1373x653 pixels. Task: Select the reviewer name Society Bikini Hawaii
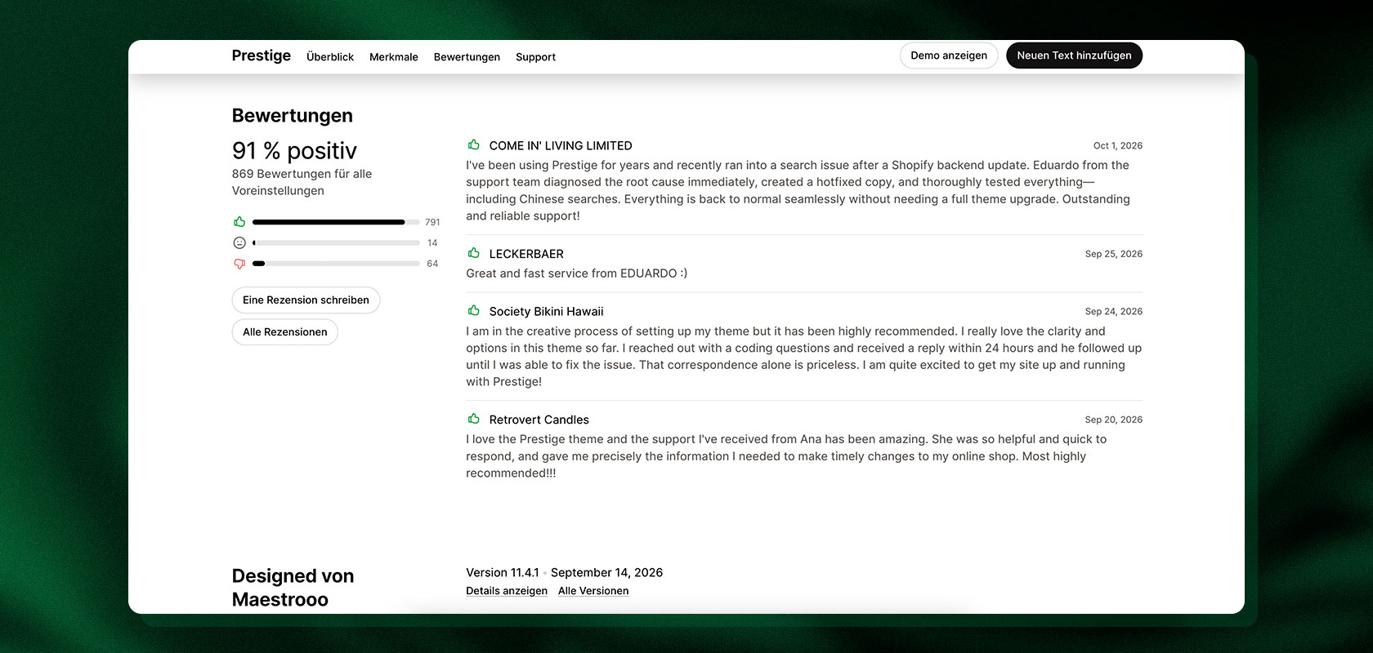click(x=546, y=311)
